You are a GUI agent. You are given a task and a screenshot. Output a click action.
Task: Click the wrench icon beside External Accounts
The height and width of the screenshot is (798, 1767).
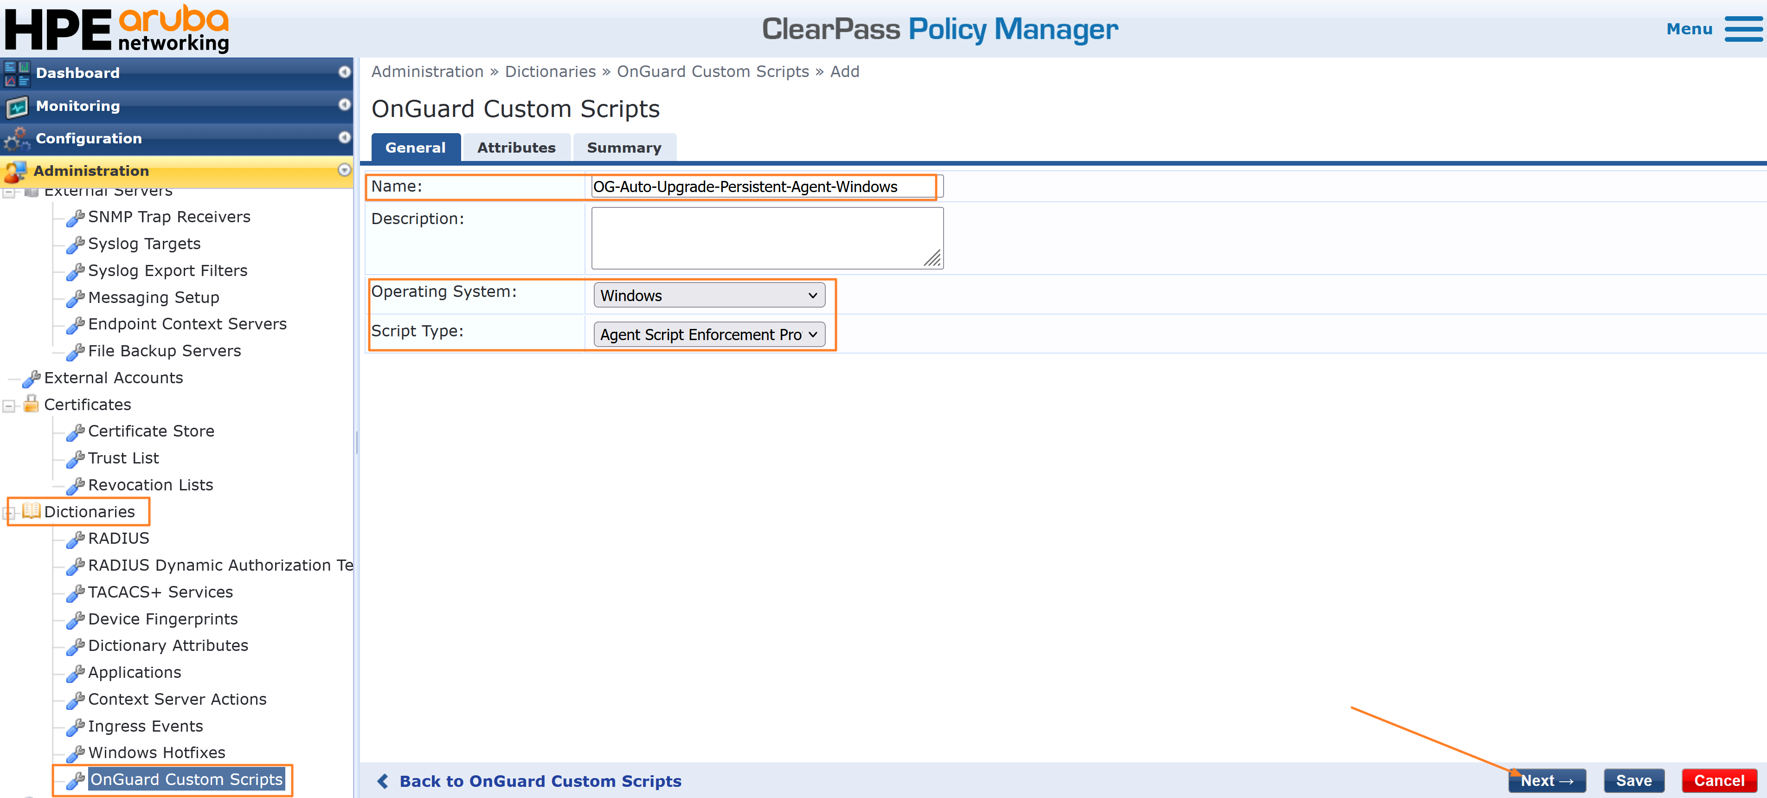point(31,379)
